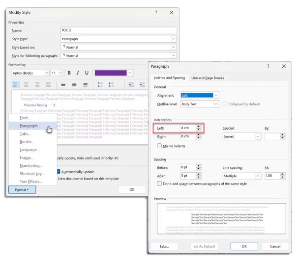The height and width of the screenshot is (263, 299).
Task: Click the Left indentation input field
Action: click(x=187, y=128)
